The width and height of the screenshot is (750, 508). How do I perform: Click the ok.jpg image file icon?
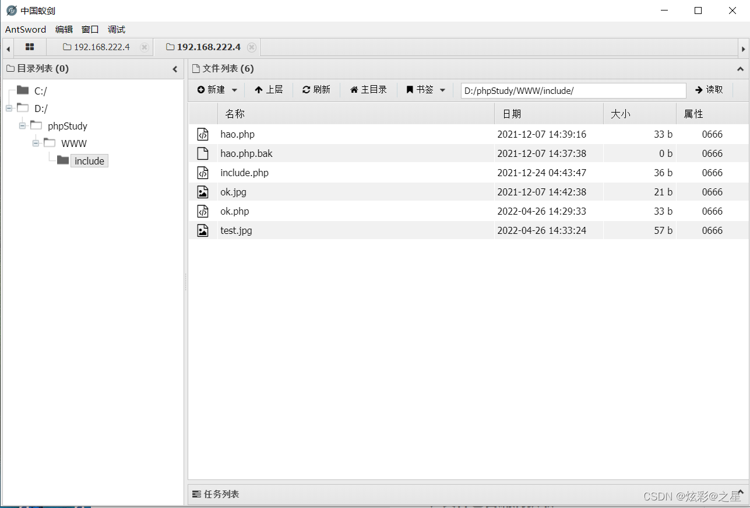(202, 192)
